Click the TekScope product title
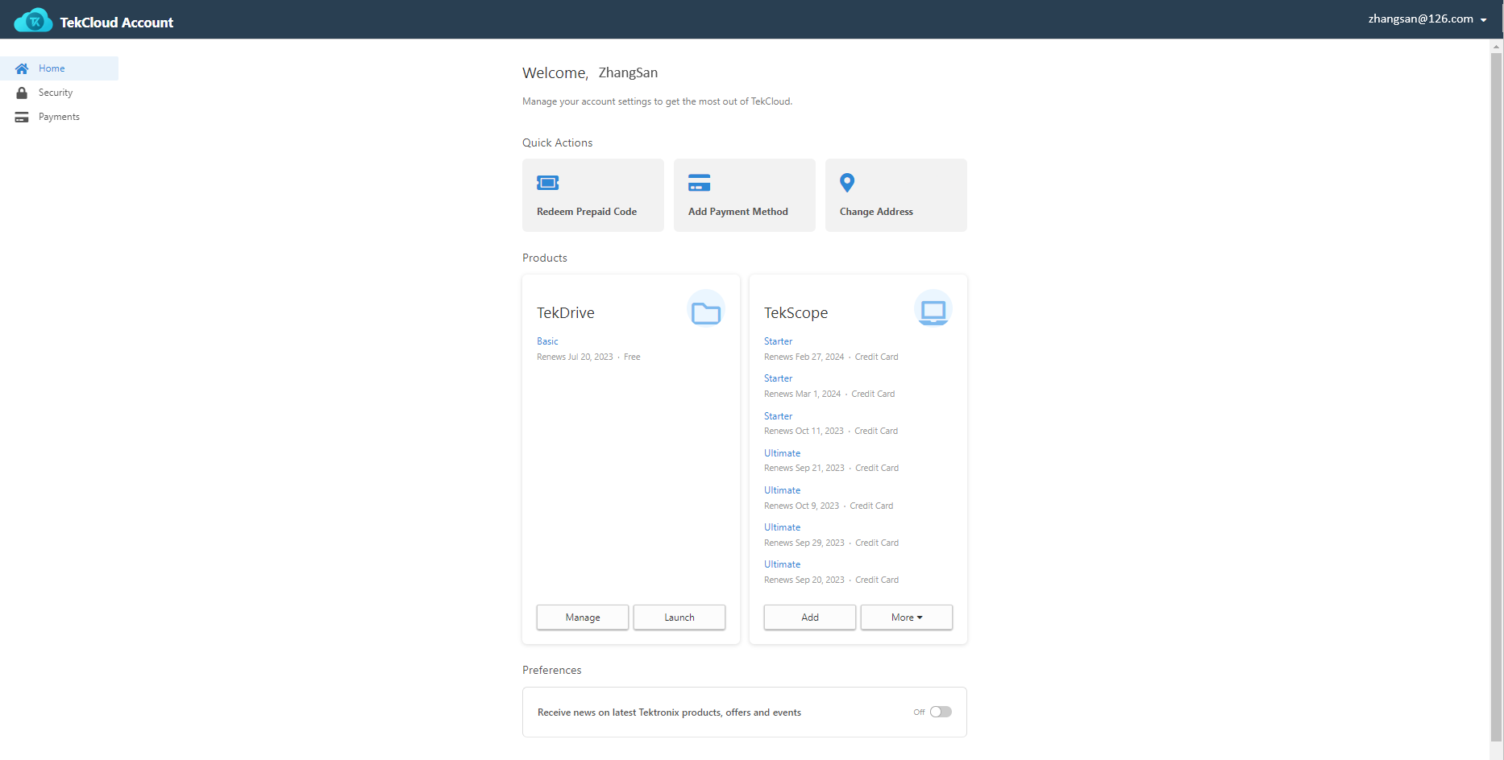This screenshot has height=760, width=1504. tap(796, 312)
